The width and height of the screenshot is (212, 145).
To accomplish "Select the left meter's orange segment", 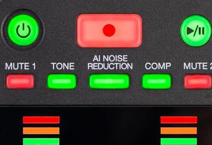I will [x=41, y=131].
